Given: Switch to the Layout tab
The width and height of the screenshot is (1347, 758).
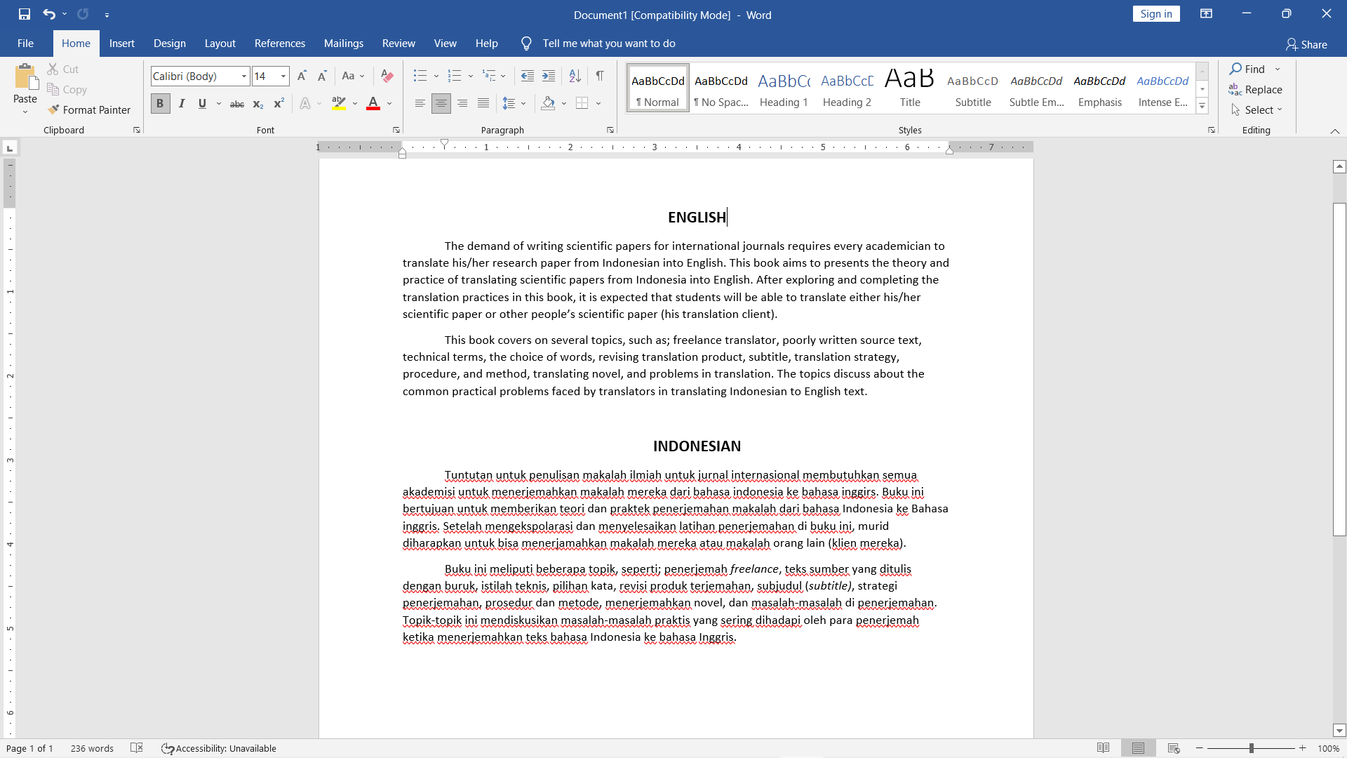Looking at the screenshot, I should point(220,44).
